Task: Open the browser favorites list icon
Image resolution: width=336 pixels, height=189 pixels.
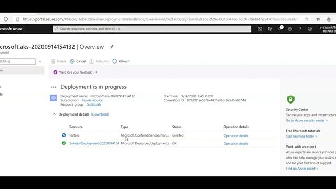Action: tap(318, 19)
